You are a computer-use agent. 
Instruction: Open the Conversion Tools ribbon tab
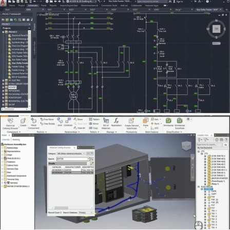[x=109, y=6]
